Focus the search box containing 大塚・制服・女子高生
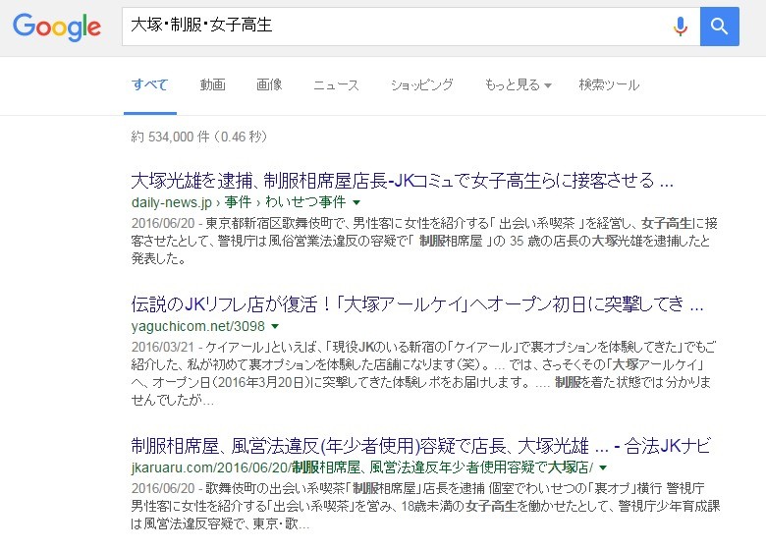This screenshot has height=550, width=766. [x=410, y=27]
